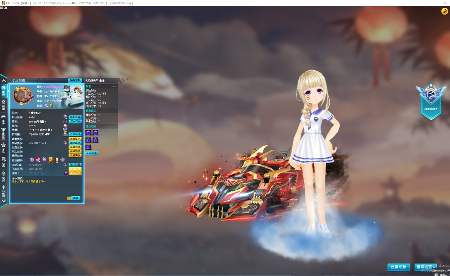Image resolution: width=450 pixels, height=276 pixels.
Task: Click the cyan button beside the pink-yellow badge
Action: click(x=75, y=143)
